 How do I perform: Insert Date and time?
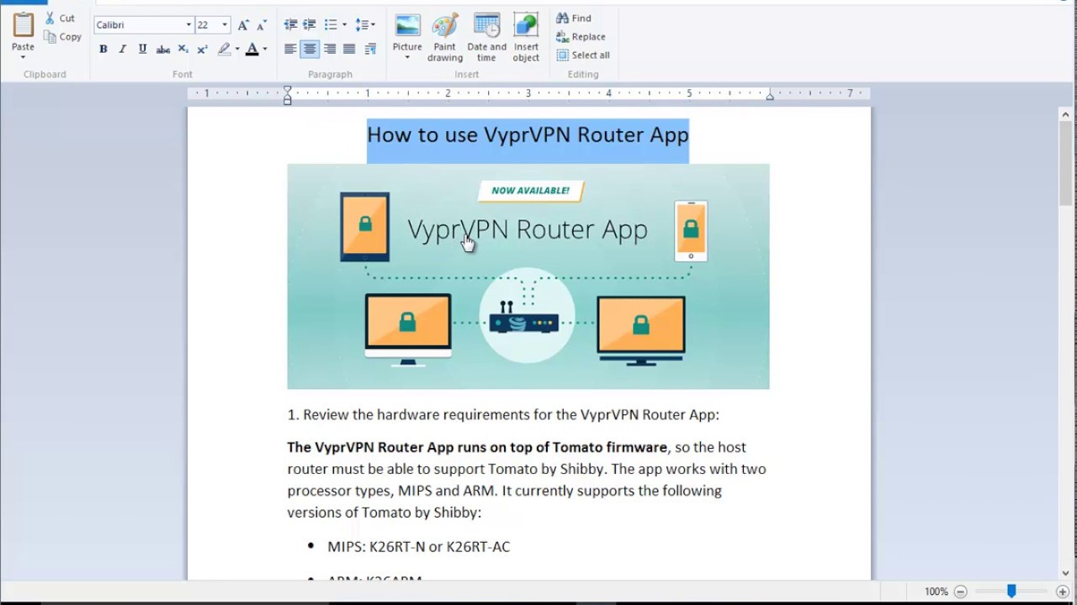[x=487, y=38]
